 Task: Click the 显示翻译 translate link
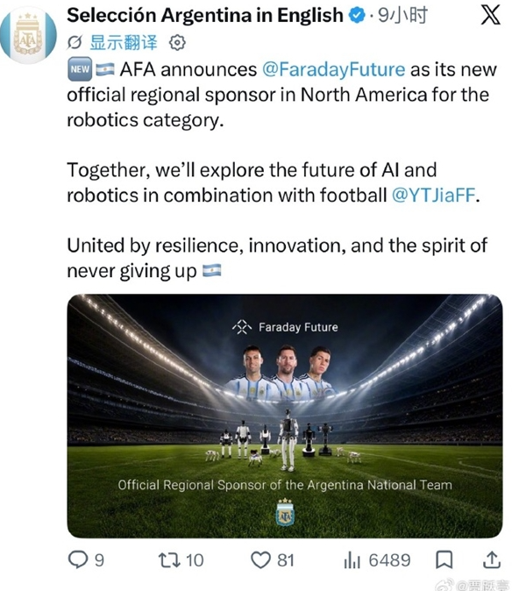click(124, 43)
